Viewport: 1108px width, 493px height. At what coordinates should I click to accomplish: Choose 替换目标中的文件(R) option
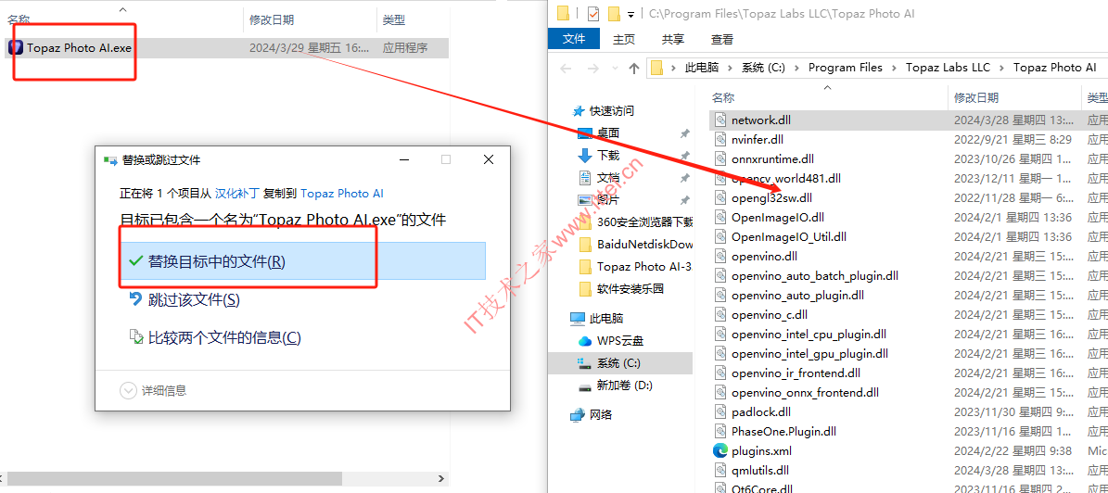tap(302, 261)
